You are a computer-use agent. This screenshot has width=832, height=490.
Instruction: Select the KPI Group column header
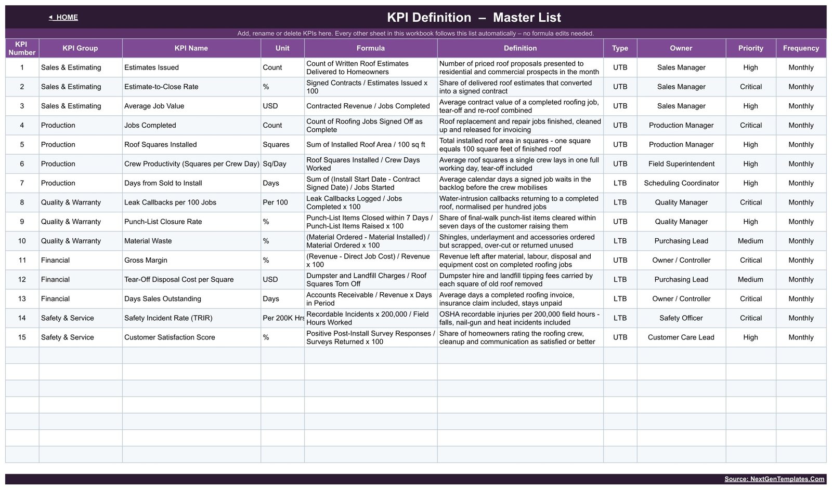click(80, 48)
